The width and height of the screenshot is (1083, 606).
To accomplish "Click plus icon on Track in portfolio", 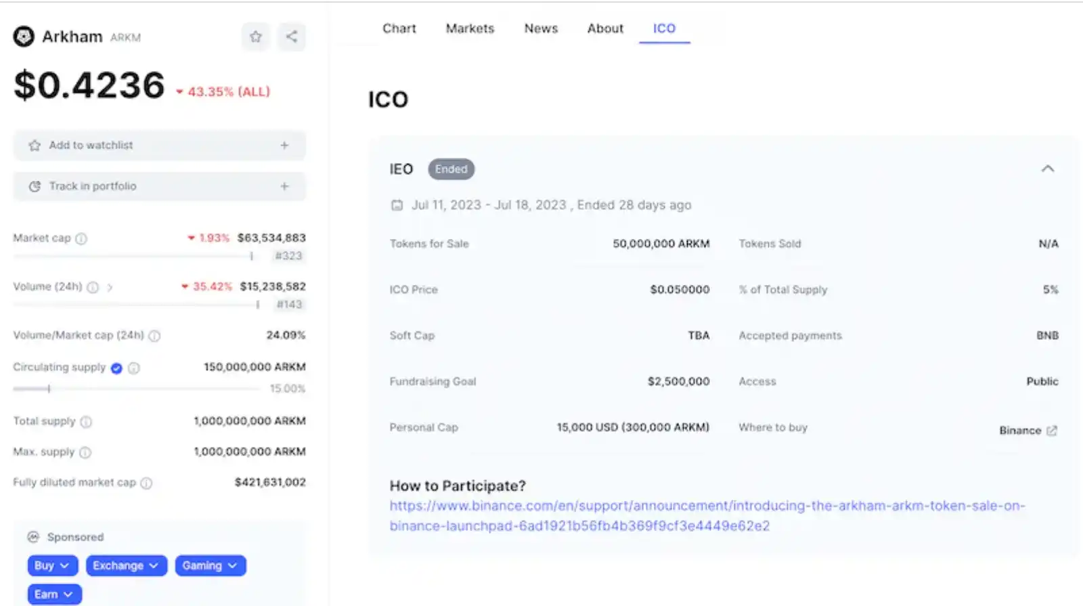I will point(284,186).
